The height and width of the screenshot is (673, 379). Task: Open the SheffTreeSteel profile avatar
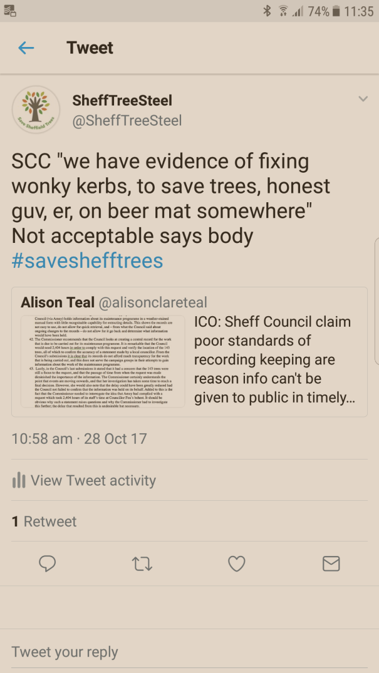pyautogui.click(x=36, y=110)
